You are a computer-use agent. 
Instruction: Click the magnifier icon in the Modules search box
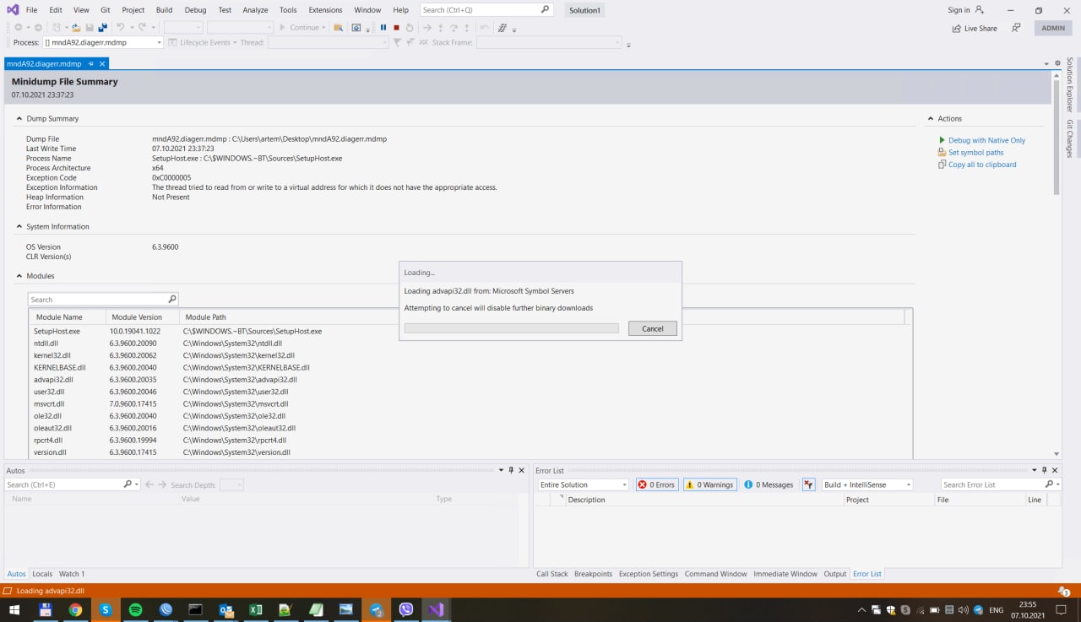point(172,299)
